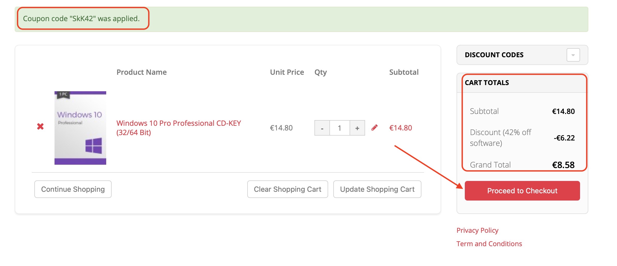Remove the Windows 10 item with red X

40,126
